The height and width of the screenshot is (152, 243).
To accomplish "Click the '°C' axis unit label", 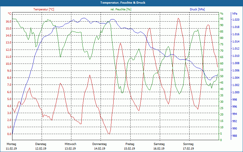I will tap(10, 14).
